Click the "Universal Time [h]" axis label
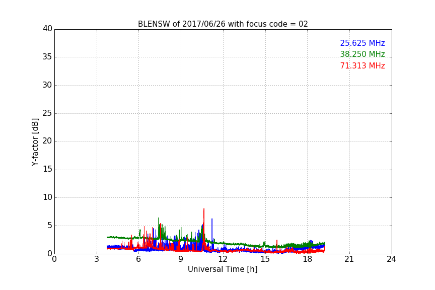Screen dimensions: 435x290 coord(223,269)
